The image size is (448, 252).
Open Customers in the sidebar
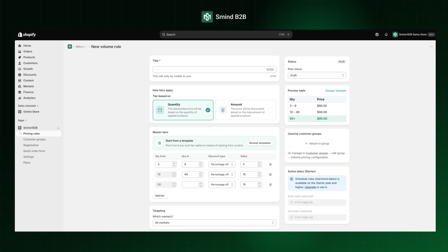[30, 63]
